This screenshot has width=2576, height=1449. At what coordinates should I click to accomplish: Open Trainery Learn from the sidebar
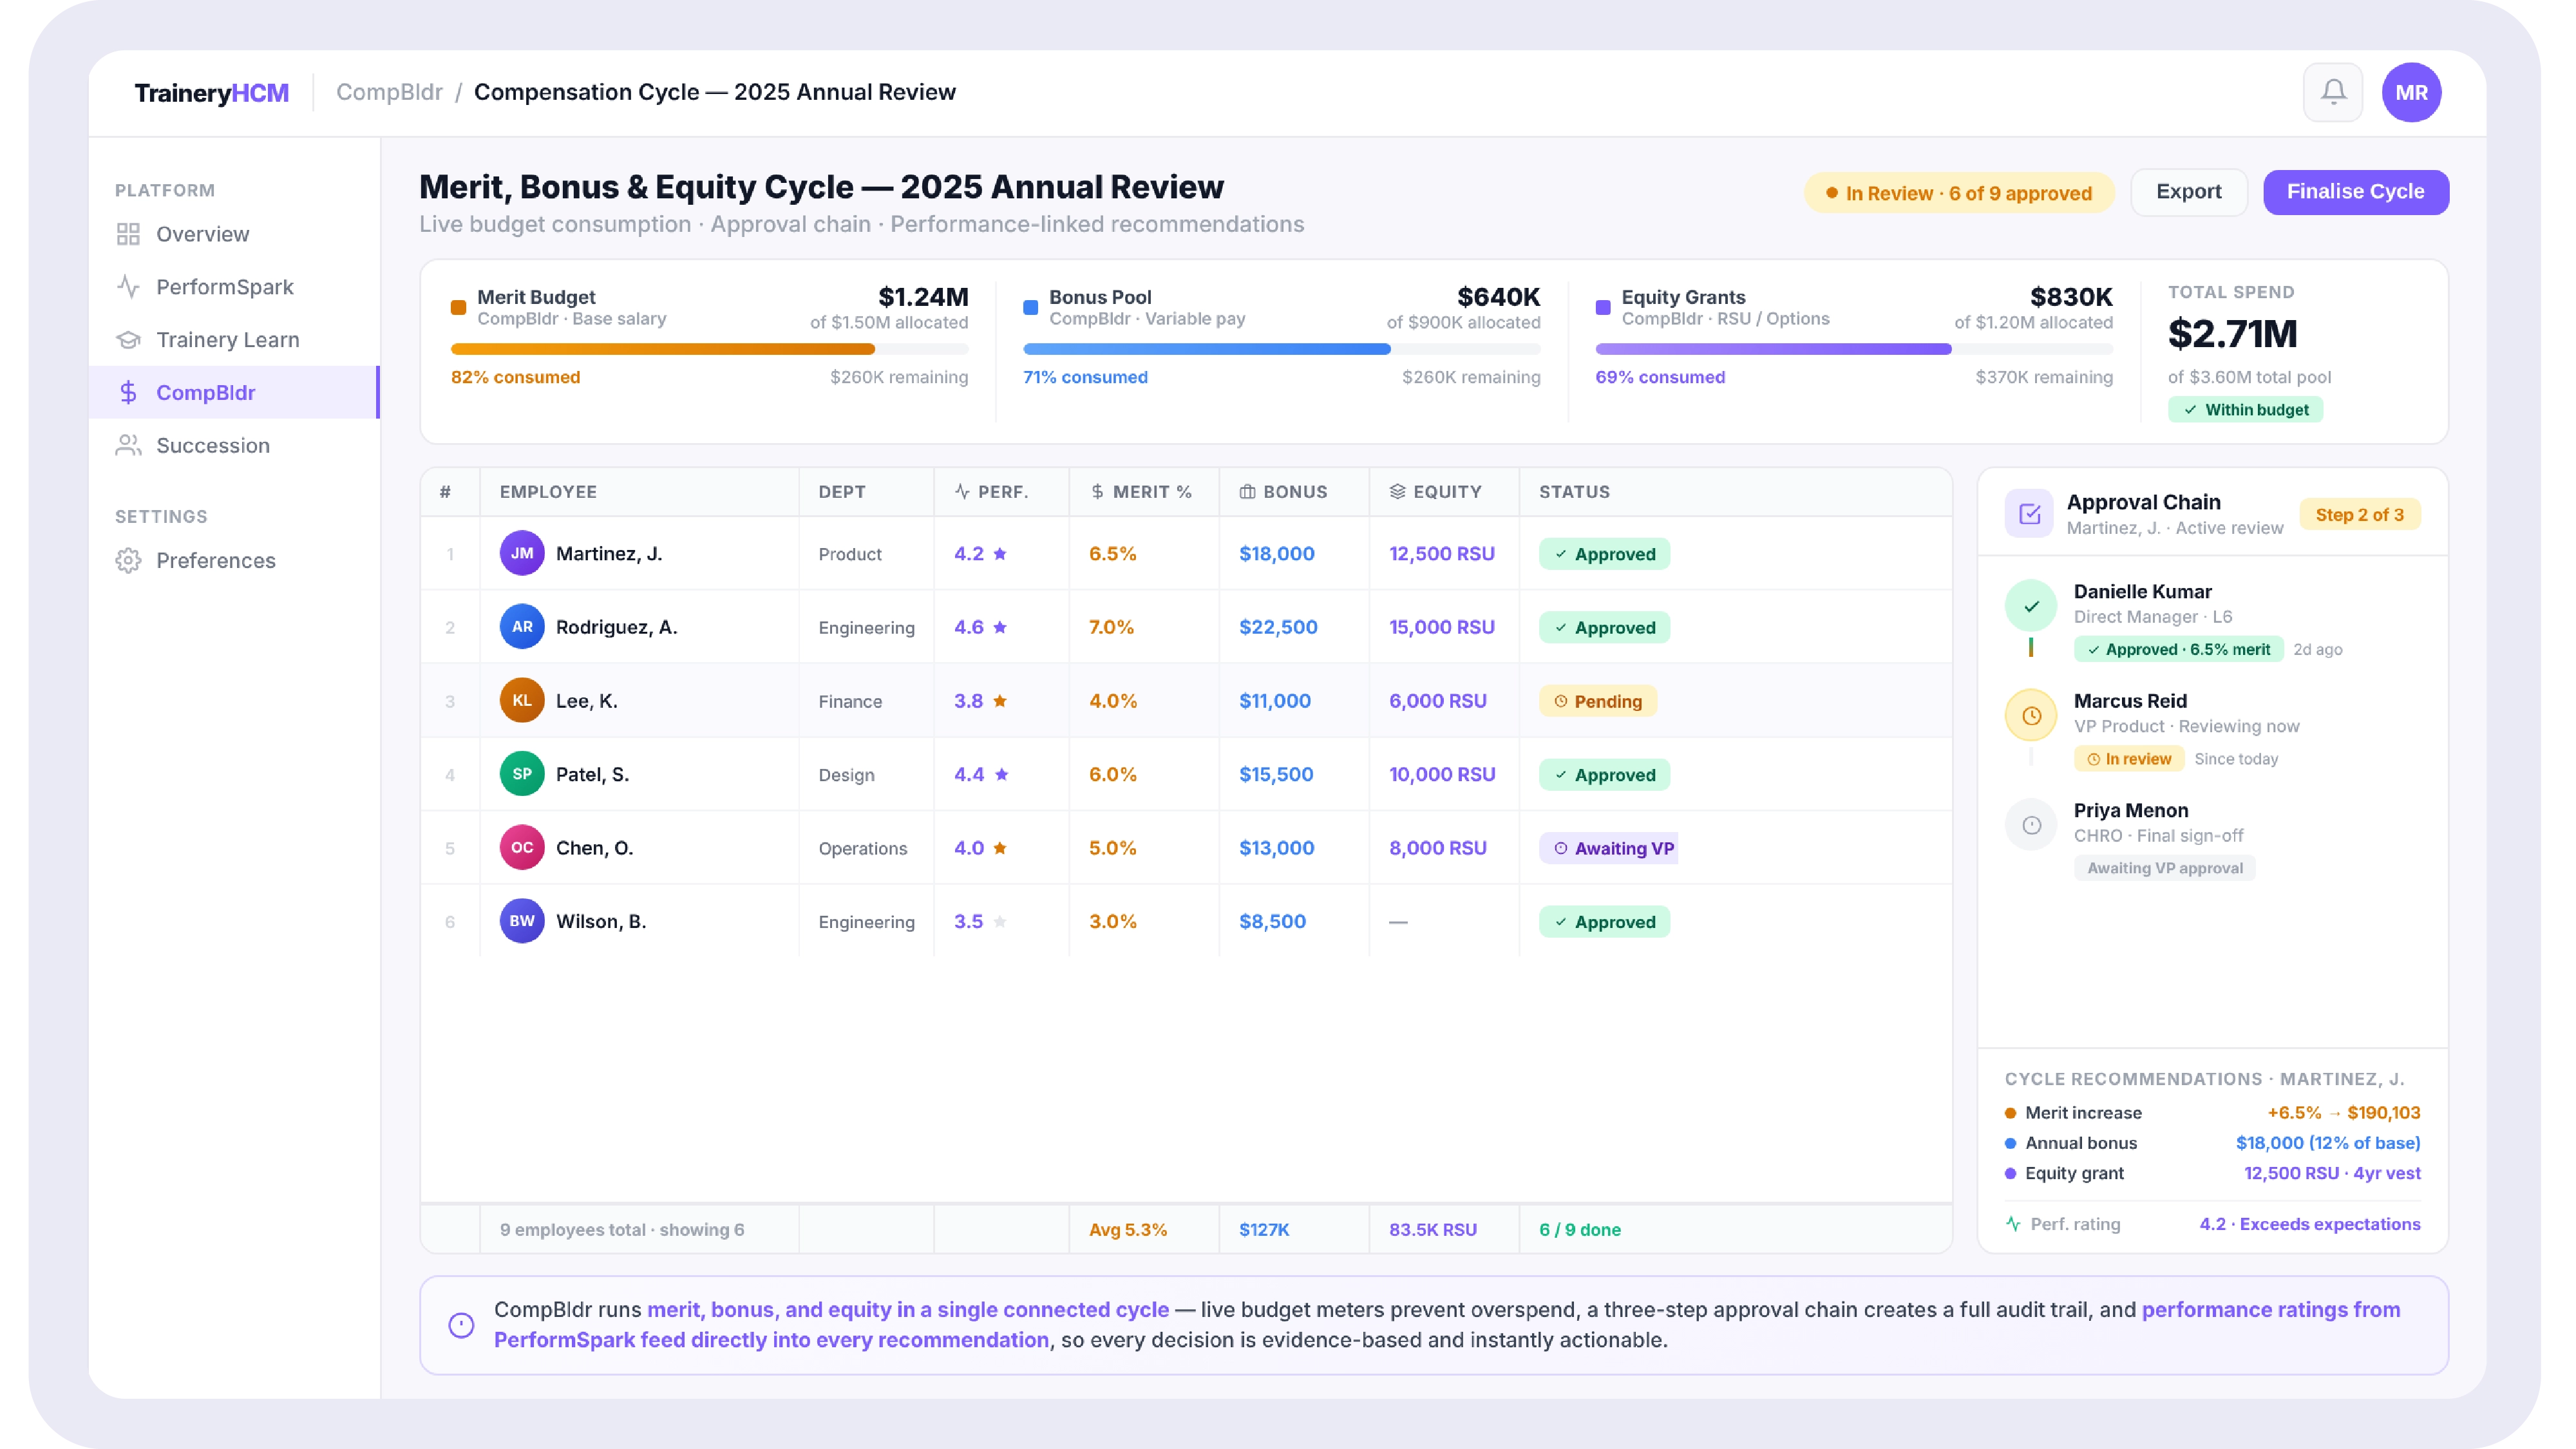point(234,340)
